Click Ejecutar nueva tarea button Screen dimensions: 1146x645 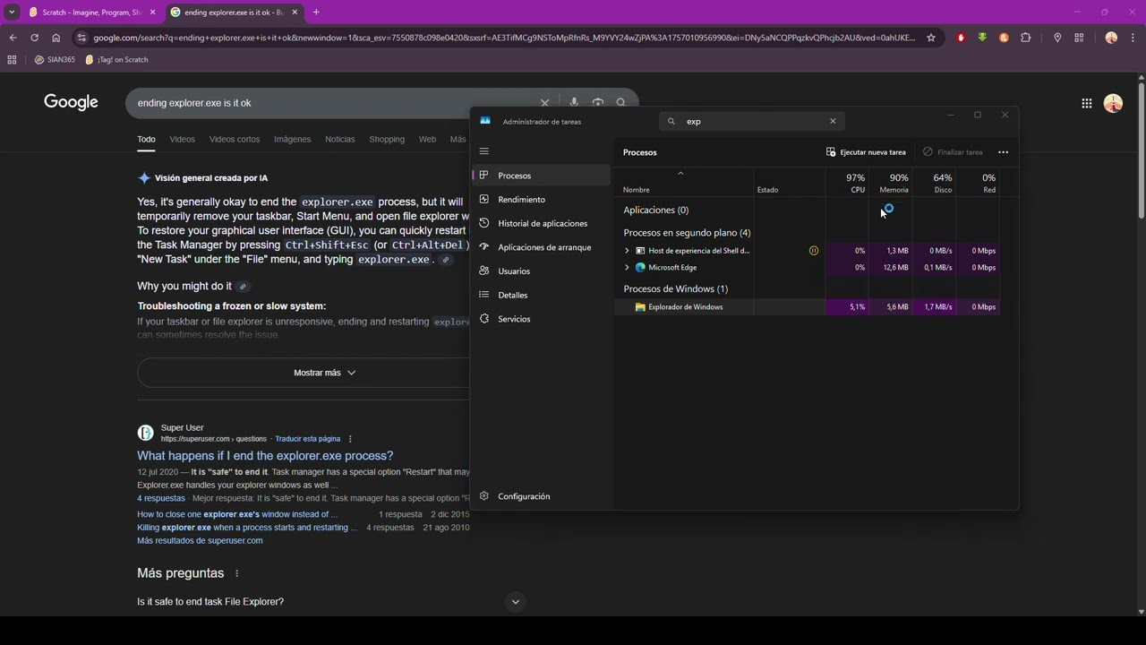[866, 152]
